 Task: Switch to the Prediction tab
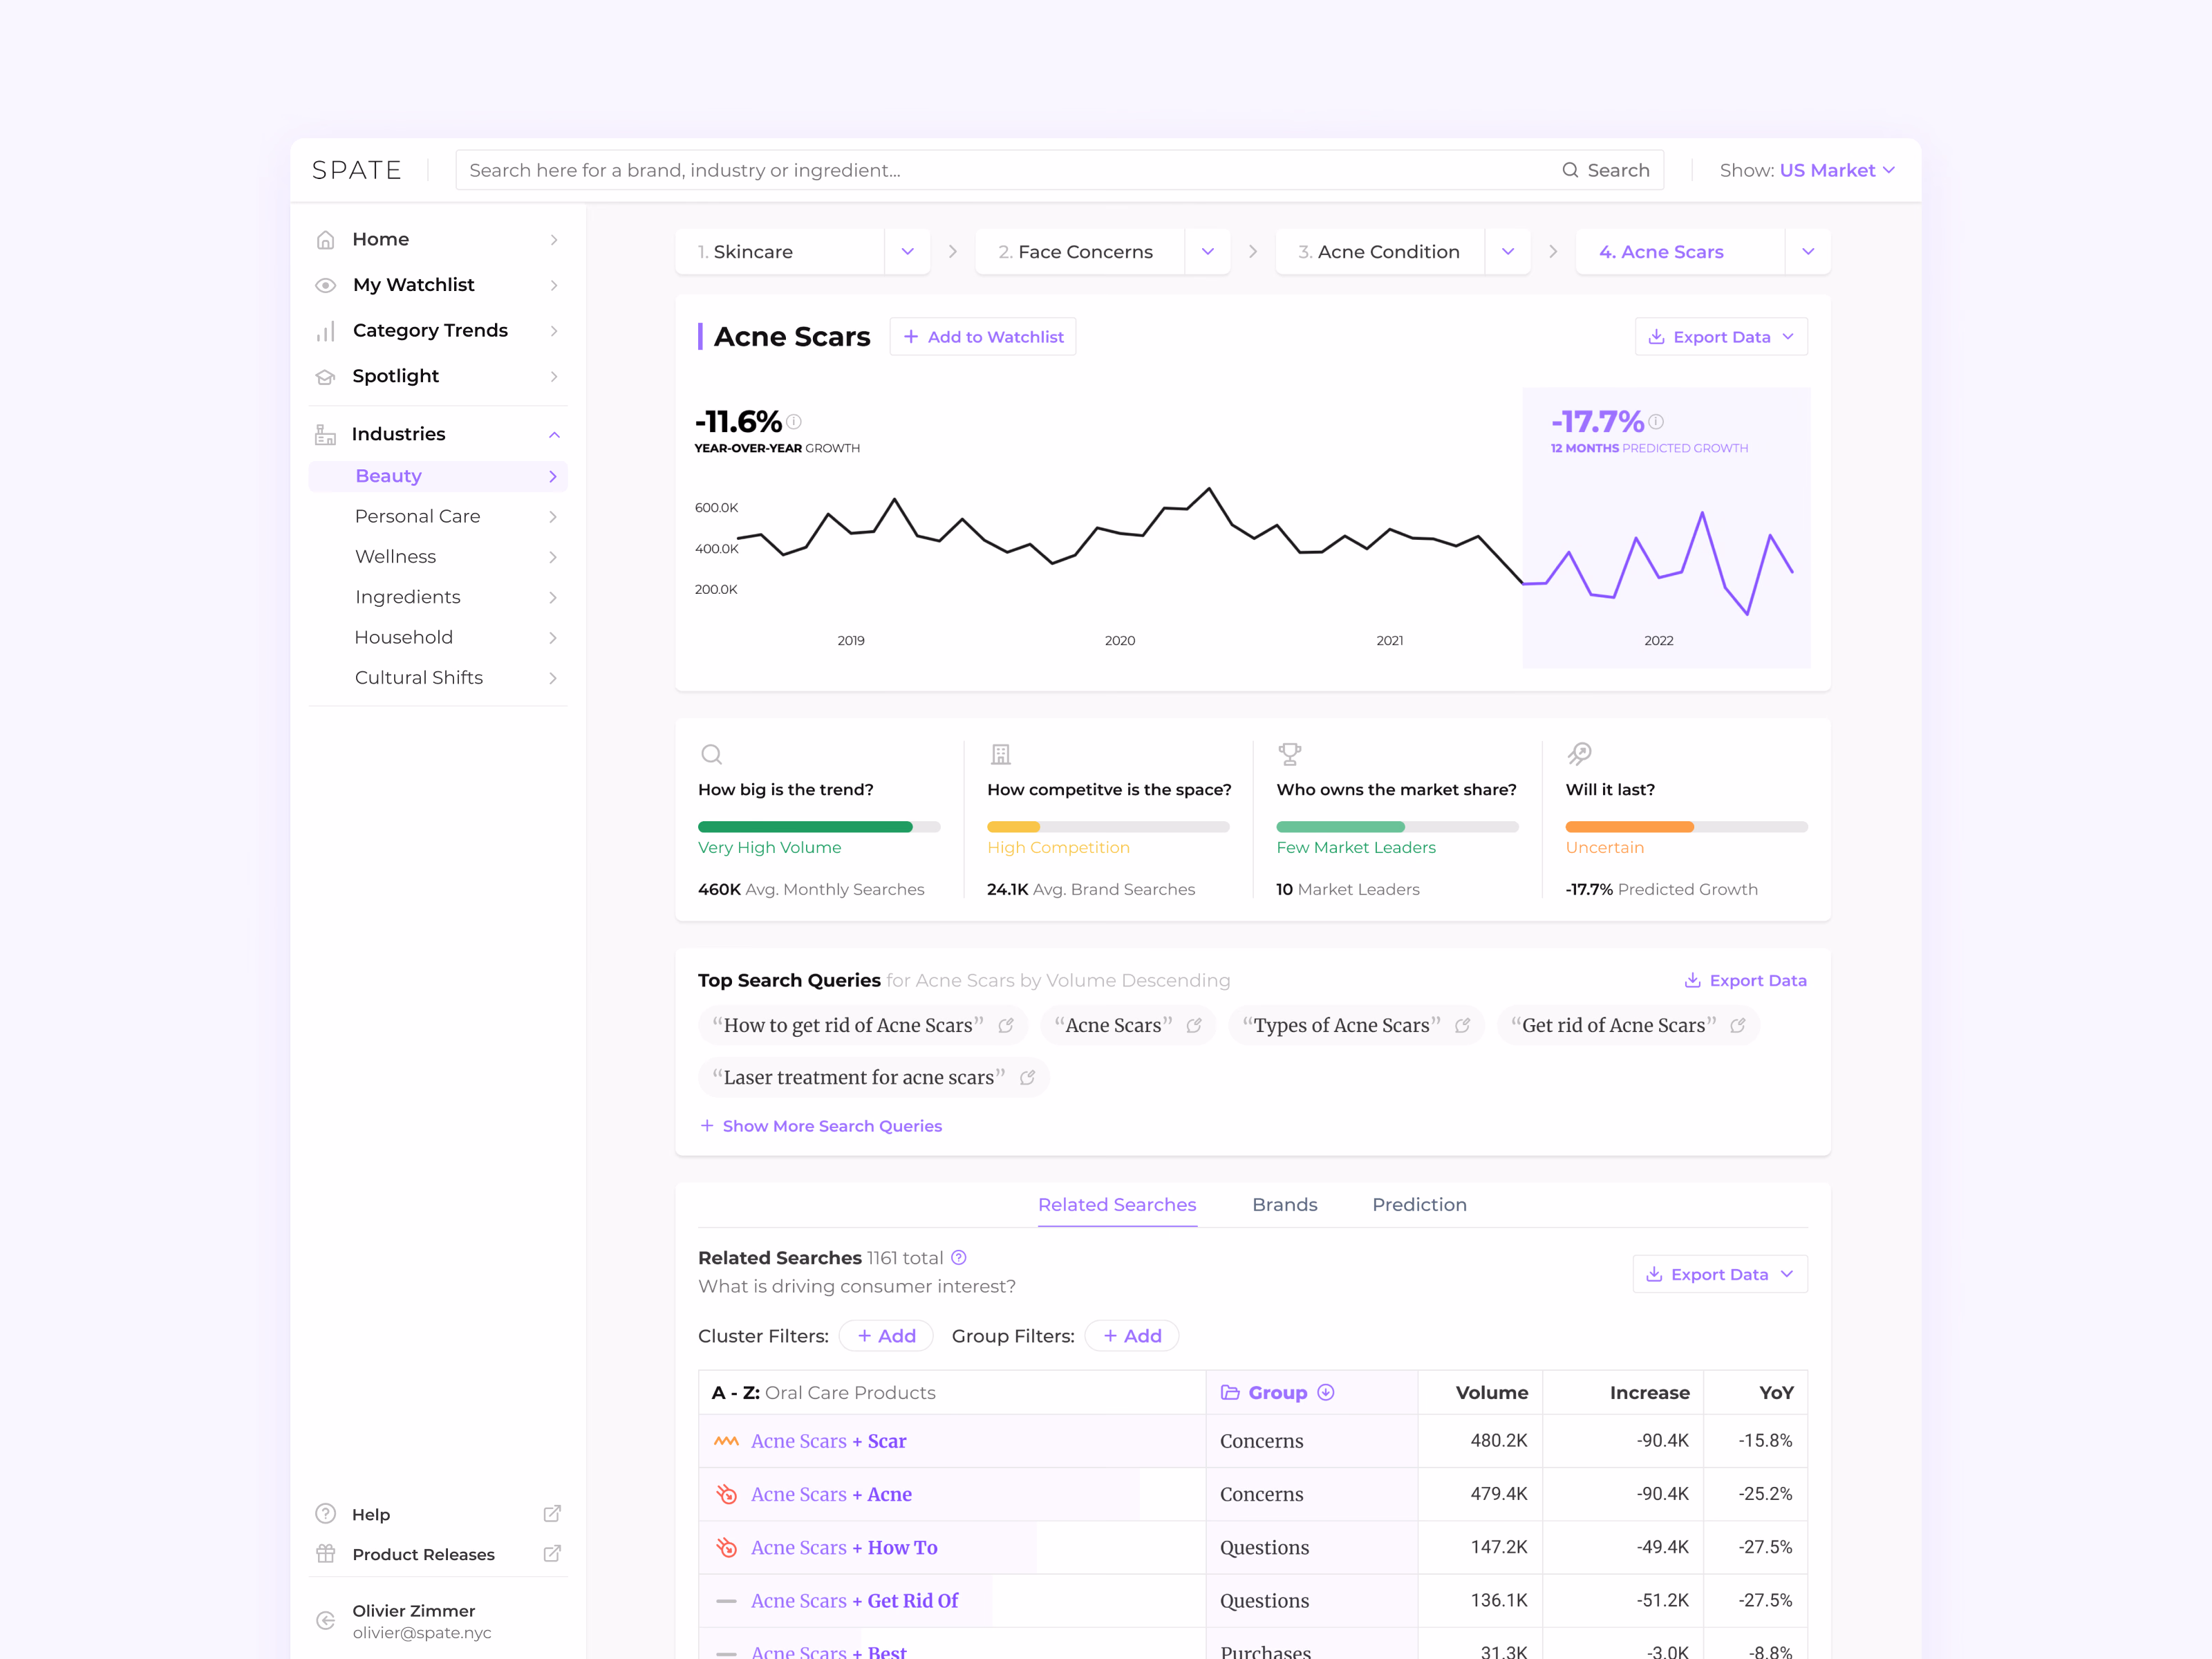(1419, 1204)
